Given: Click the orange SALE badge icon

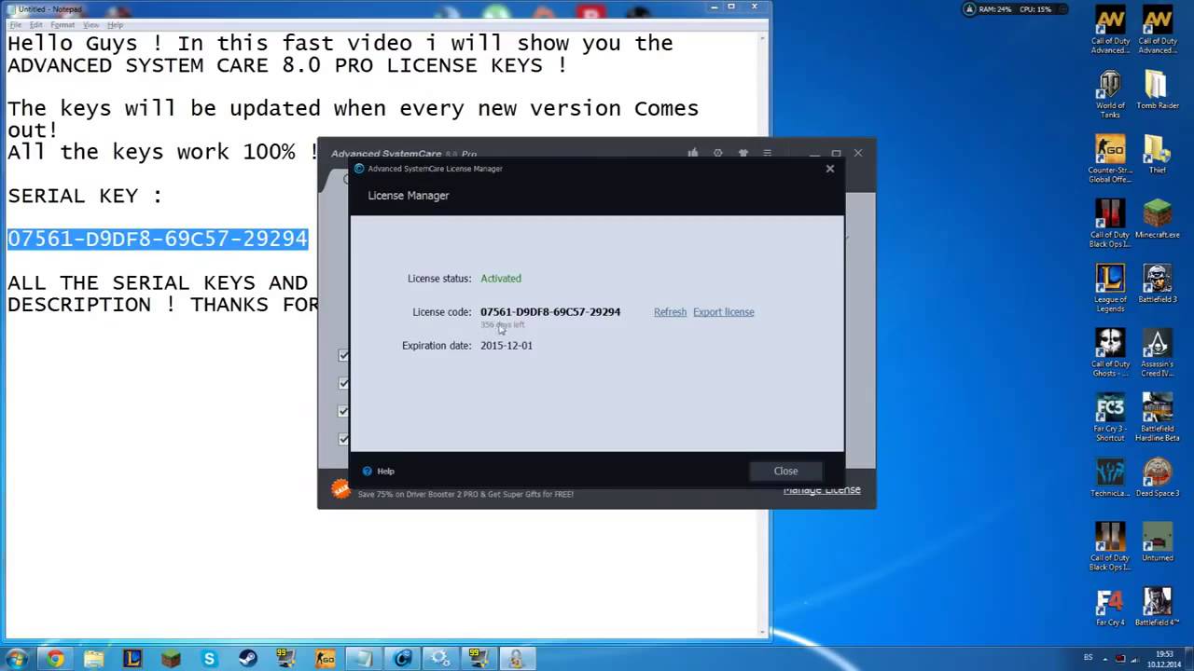Looking at the screenshot, I should (x=340, y=488).
